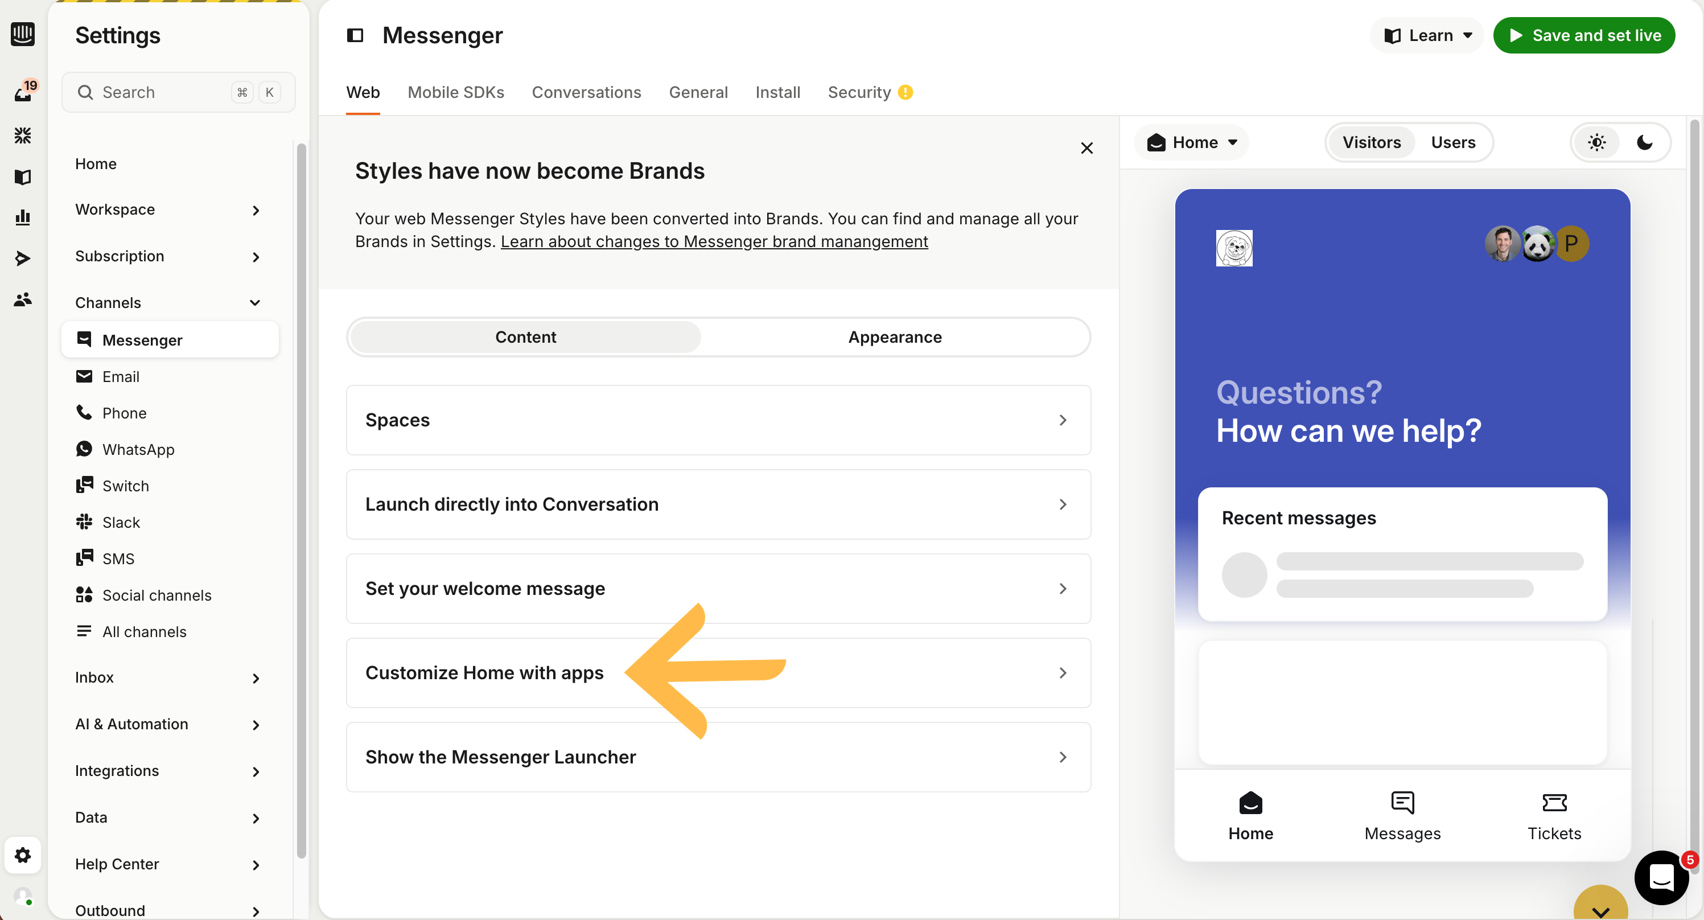Open the settings gear icon at bottom left
The height and width of the screenshot is (920, 1704).
click(23, 855)
